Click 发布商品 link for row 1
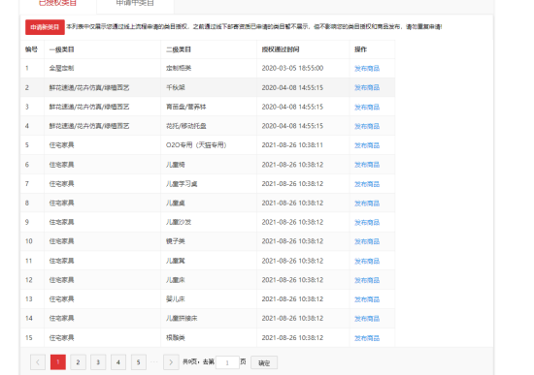 (x=367, y=69)
